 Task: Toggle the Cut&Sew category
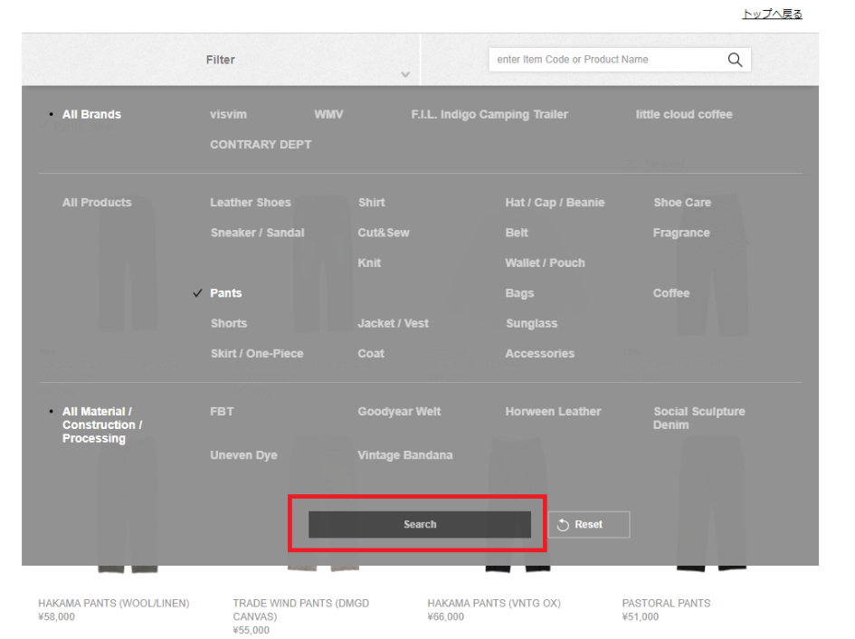coord(384,233)
